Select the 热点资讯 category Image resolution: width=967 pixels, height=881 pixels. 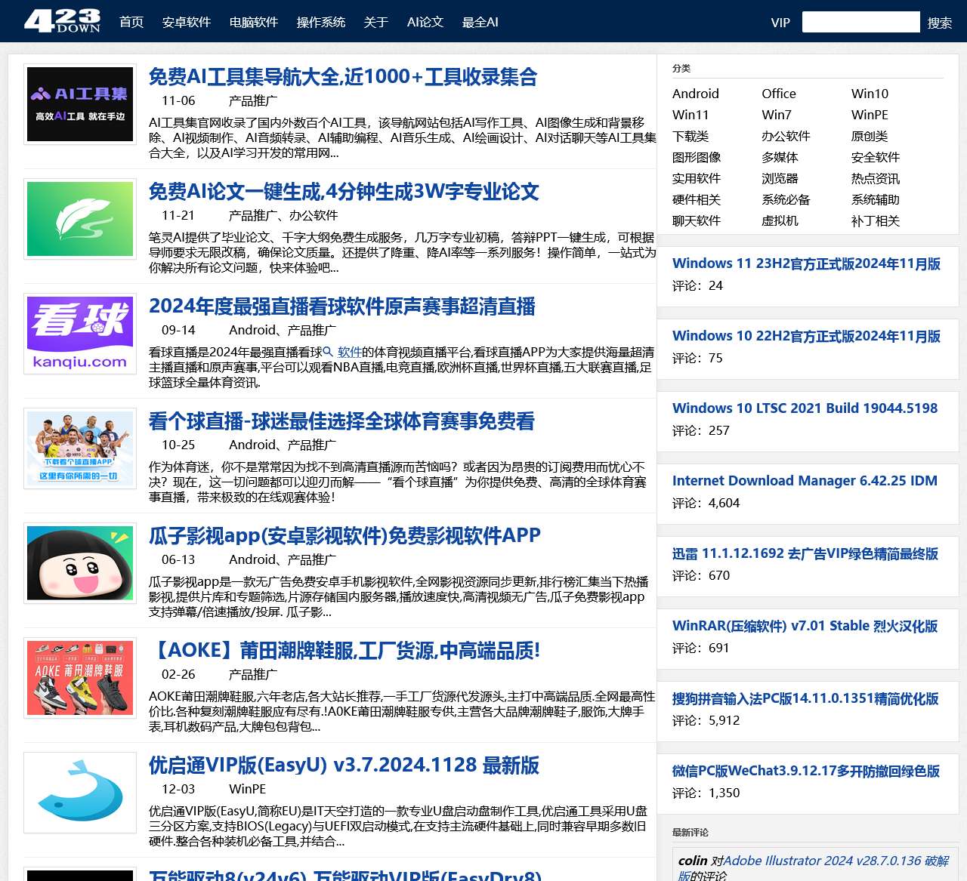pyautogui.click(x=876, y=178)
